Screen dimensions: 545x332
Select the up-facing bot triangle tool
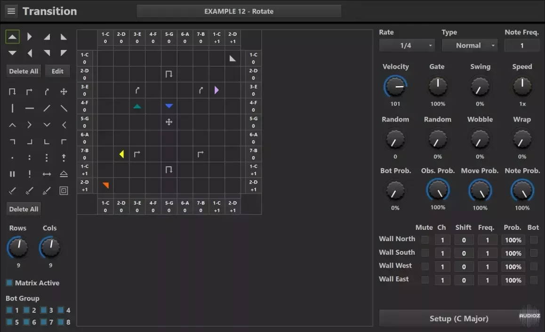13,37
